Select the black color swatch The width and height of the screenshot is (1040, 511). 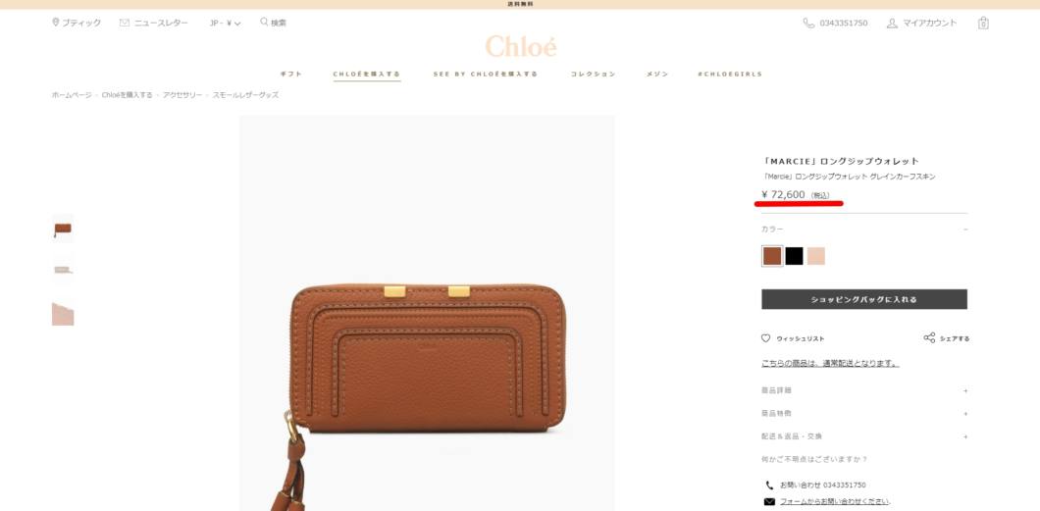(794, 256)
